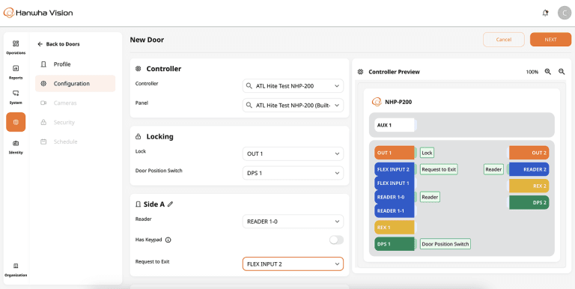The height and width of the screenshot is (289, 575).
Task: Click the FLEX INPUT 1 port
Action: (395, 183)
